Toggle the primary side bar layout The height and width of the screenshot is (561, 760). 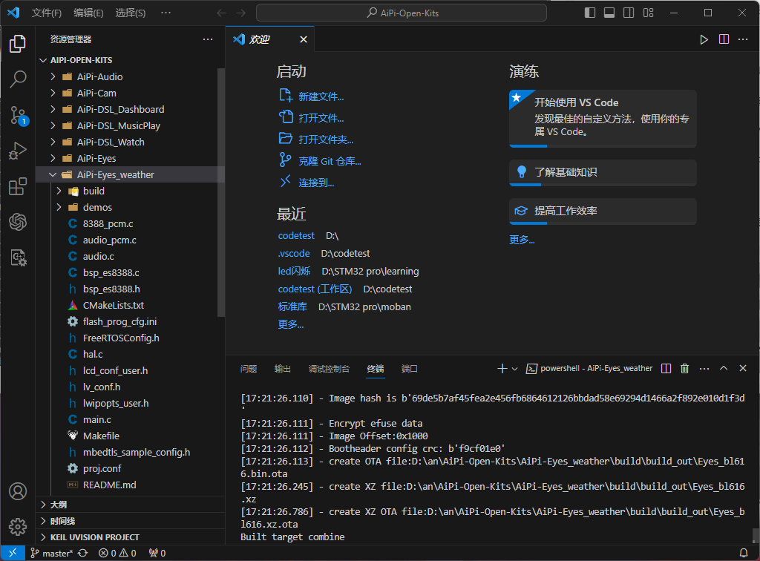[x=590, y=13]
